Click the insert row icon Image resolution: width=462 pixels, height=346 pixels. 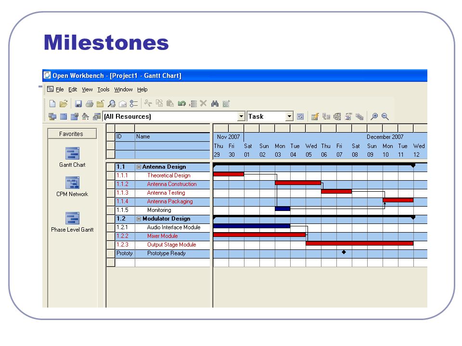[193, 104]
